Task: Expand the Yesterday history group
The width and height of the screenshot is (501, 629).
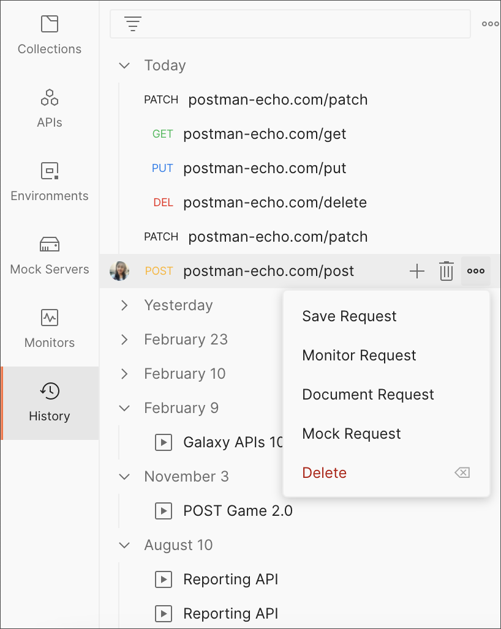Action: point(125,305)
